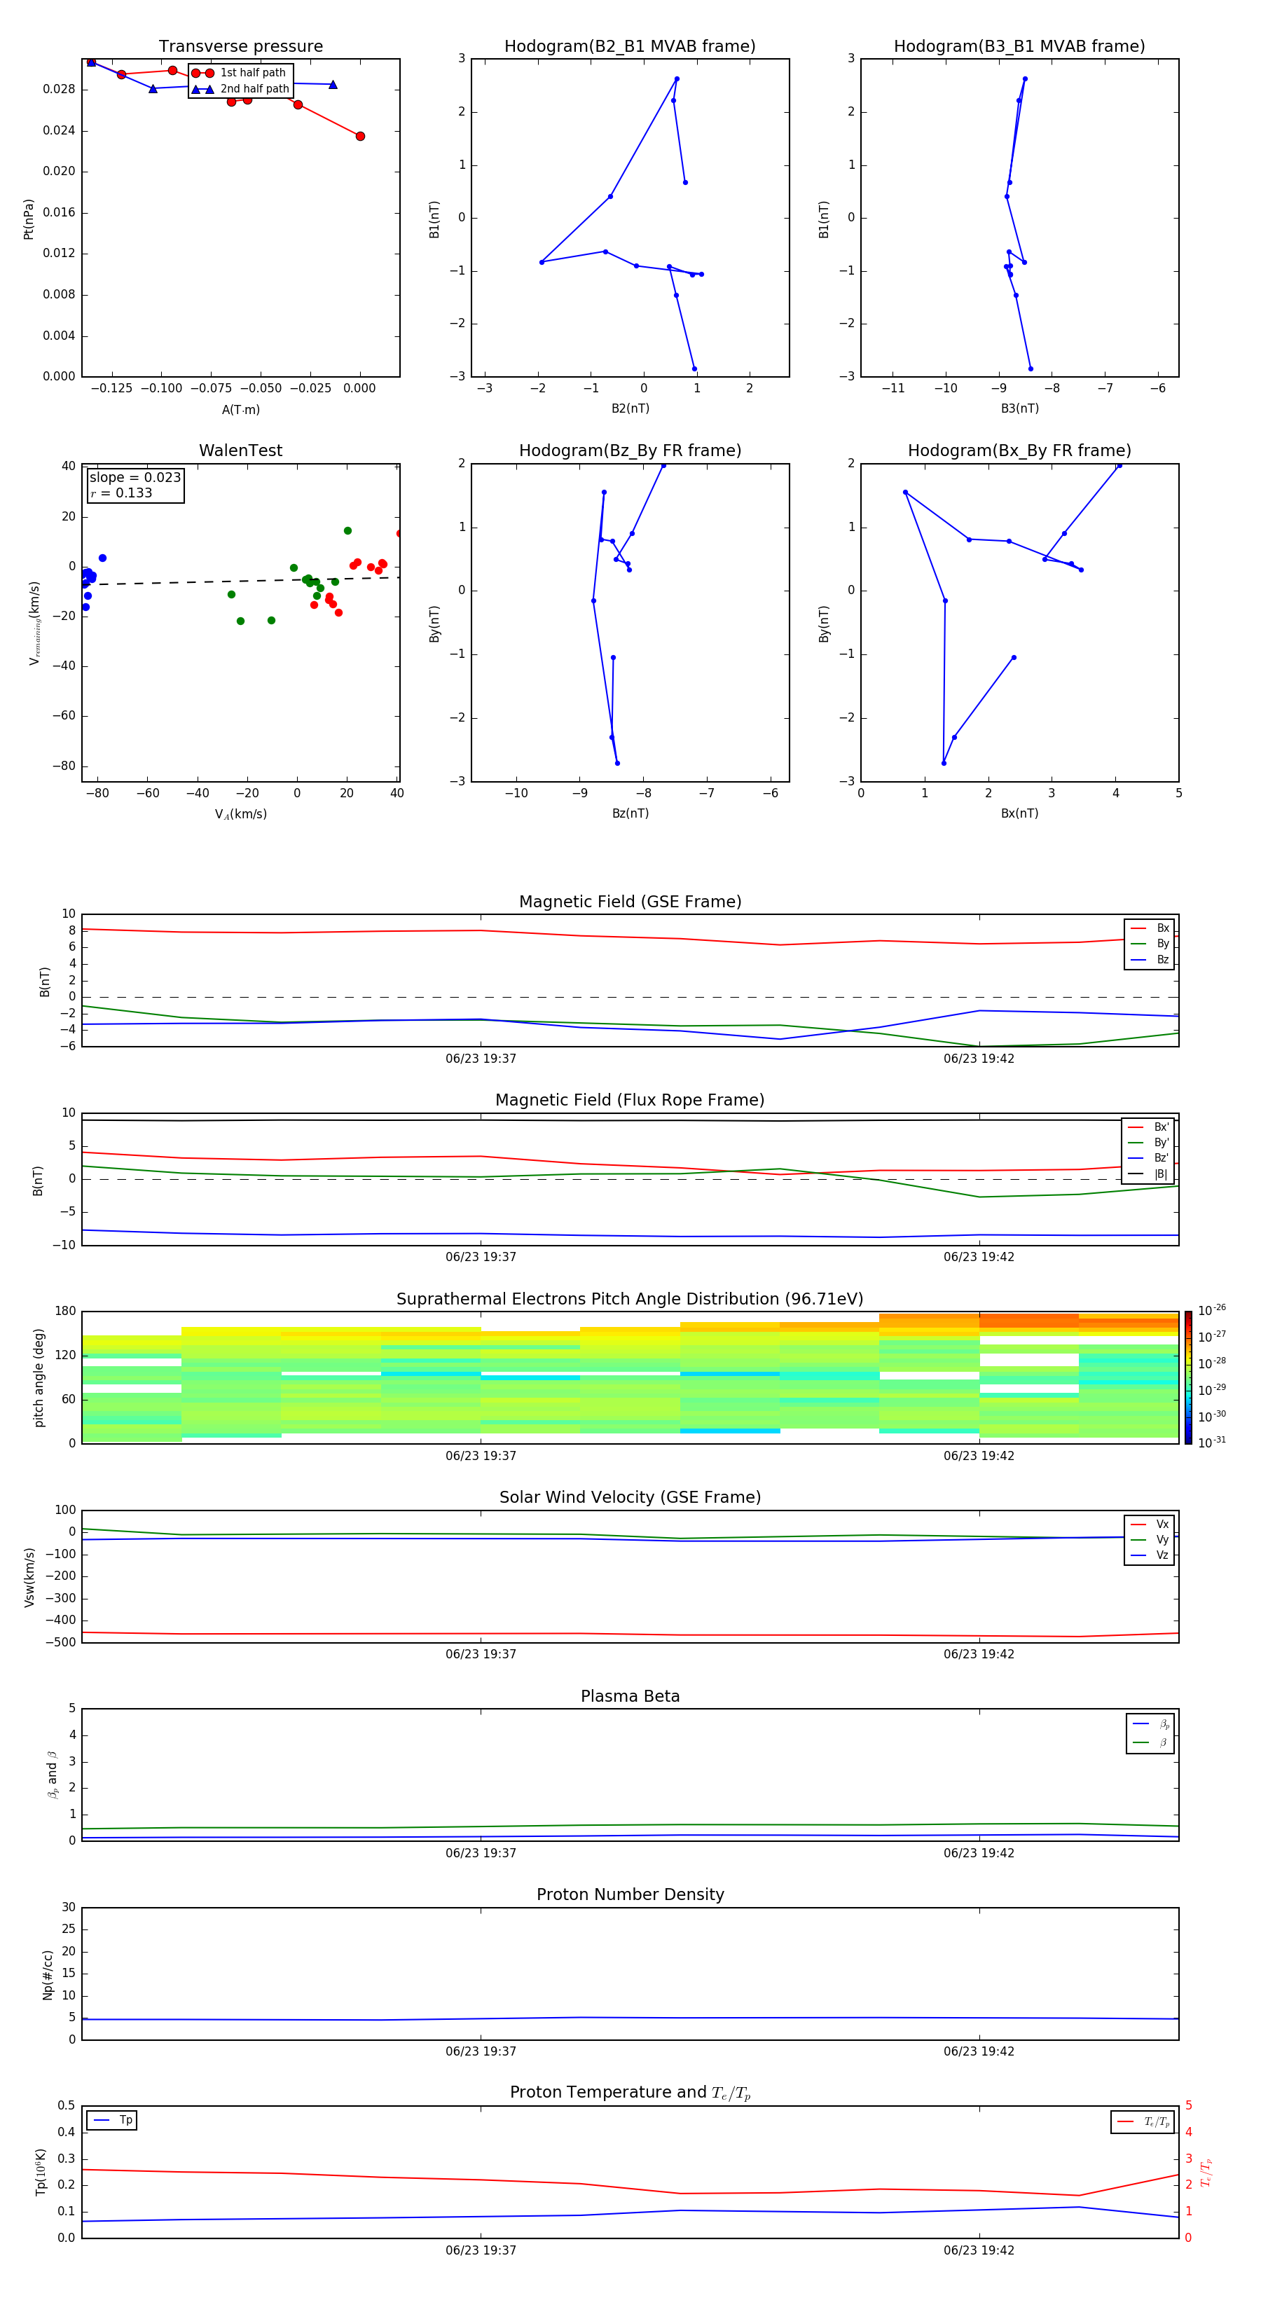Click the Suprathermal Electrons Pitch Angle Distribution title
Viewport: 1261px width, 2312px height.
(x=630, y=1299)
